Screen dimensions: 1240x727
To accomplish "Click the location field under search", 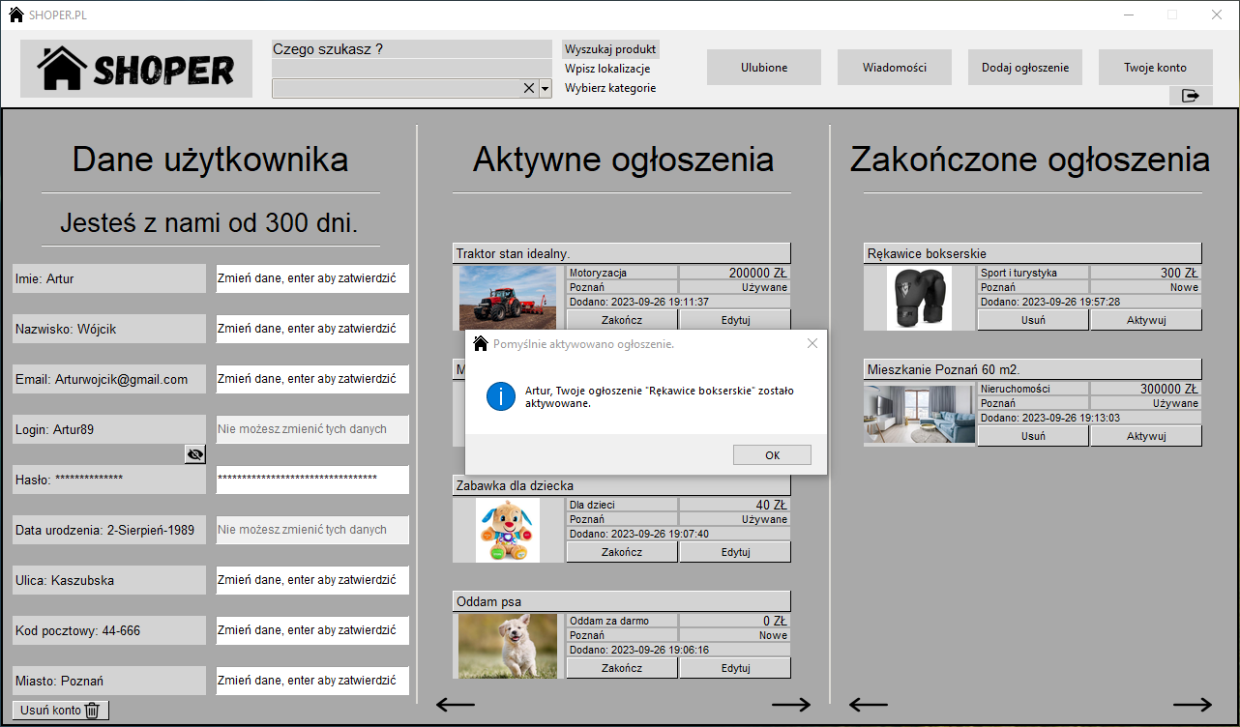I will [x=412, y=69].
